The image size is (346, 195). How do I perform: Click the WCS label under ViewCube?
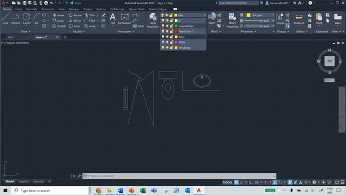coord(329,80)
